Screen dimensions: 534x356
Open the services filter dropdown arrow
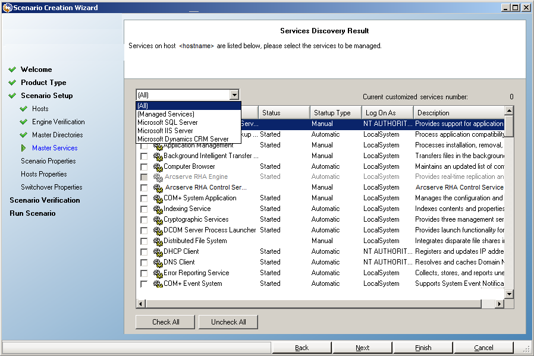pyautogui.click(x=235, y=94)
